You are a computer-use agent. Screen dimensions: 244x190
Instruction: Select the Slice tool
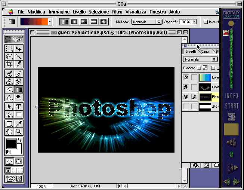(19, 64)
